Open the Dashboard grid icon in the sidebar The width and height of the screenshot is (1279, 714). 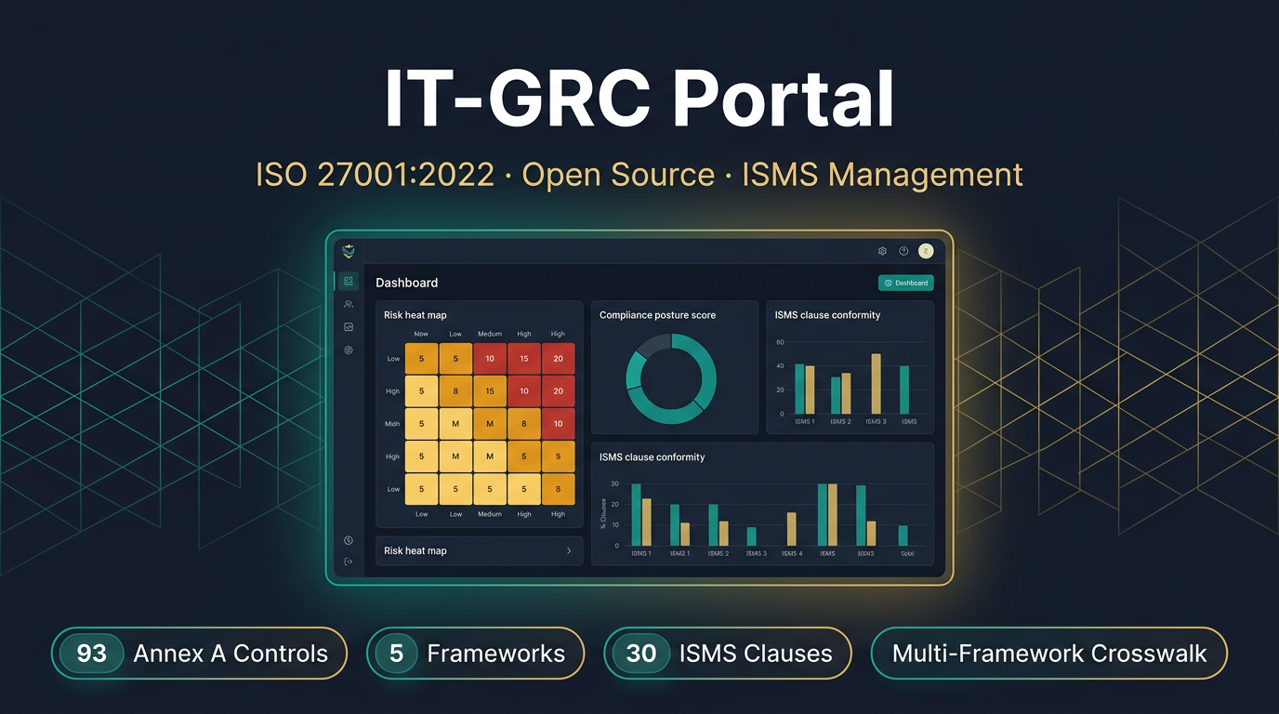pos(349,281)
